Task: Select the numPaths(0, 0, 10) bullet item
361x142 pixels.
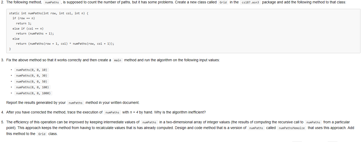Action: pos(32,70)
